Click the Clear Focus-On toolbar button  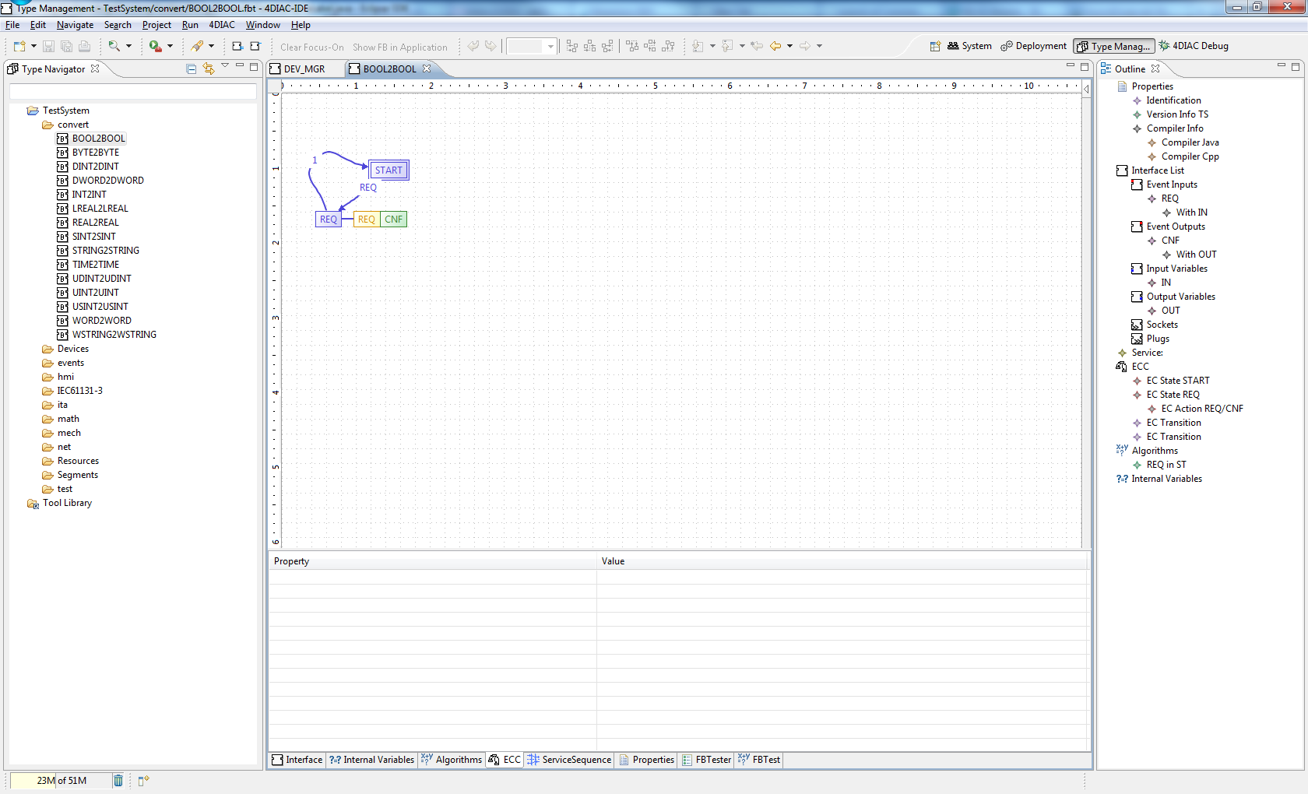click(x=312, y=47)
